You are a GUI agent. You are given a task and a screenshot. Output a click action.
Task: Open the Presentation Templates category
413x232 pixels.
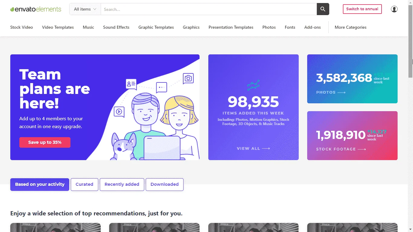pyautogui.click(x=231, y=27)
